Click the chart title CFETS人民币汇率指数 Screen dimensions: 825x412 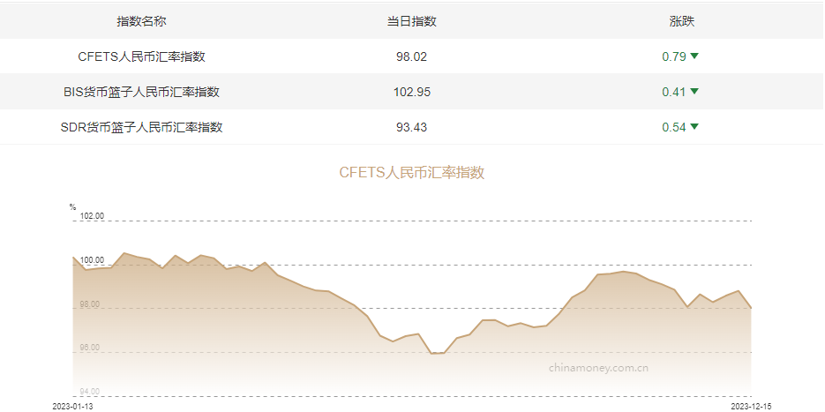tap(412, 173)
